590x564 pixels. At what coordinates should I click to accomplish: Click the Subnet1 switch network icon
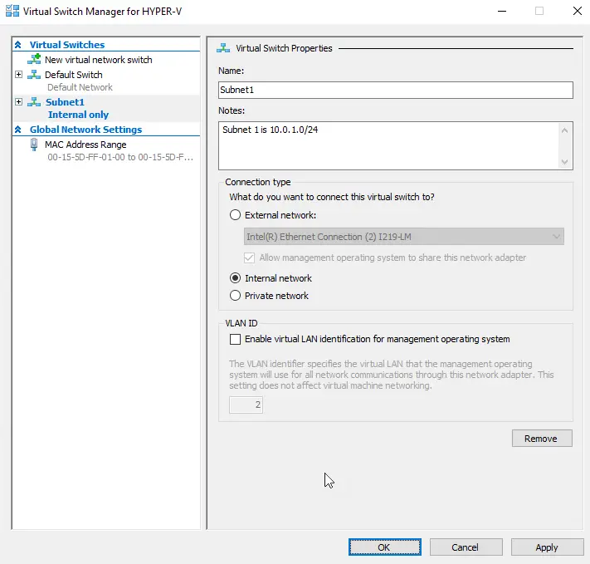tap(34, 101)
